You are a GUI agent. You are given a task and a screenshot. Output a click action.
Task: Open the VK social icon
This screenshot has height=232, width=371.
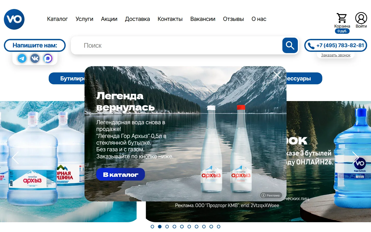[35, 59]
